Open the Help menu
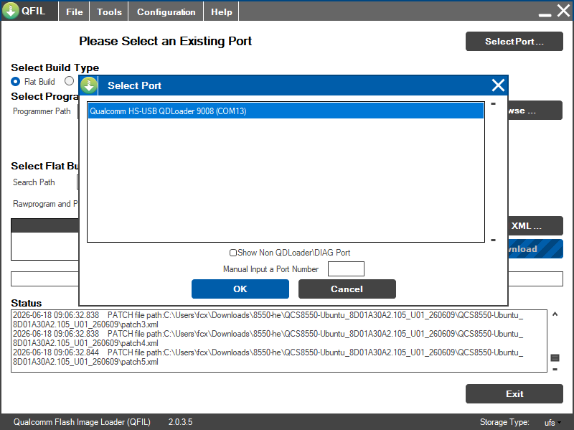Image resolution: width=574 pixels, height=430 pixels. [x=222, y=11]
